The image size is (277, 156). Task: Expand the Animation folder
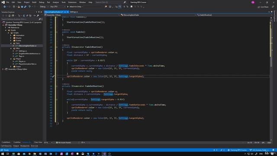pyautogui.click(x=11, y=36)
